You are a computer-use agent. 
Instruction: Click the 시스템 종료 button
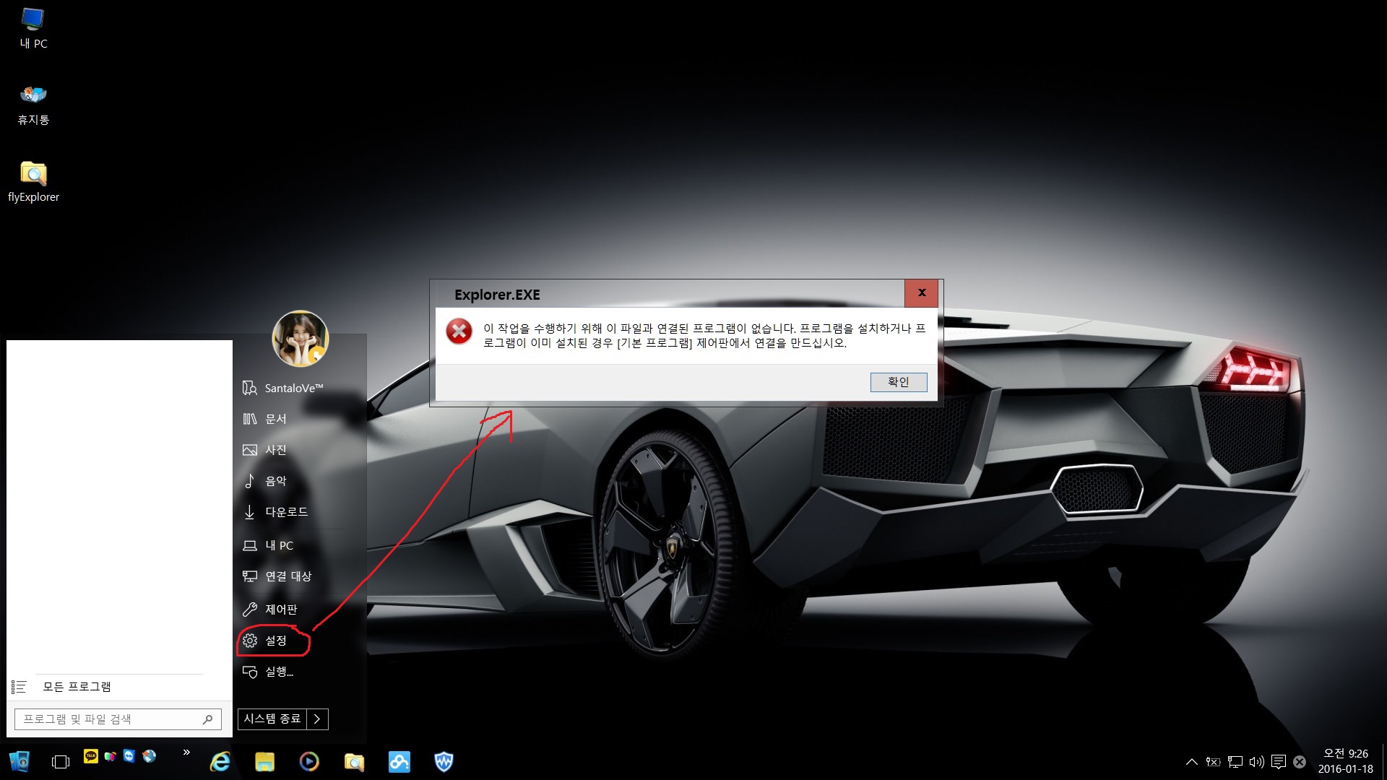click(272, 719)
